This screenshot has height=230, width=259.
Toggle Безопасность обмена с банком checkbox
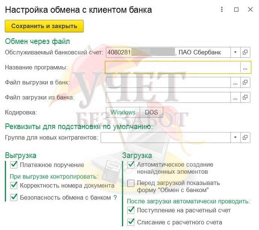[x=14, y=197]
